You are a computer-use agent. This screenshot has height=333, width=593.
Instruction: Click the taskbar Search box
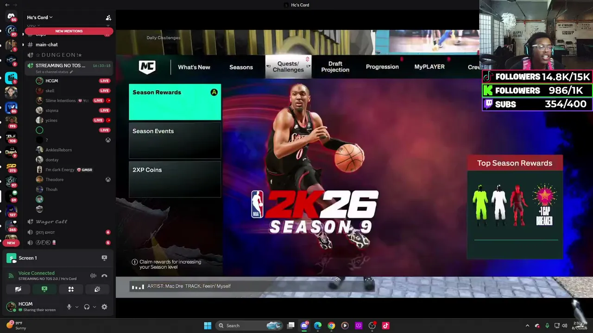[x=249, y=326]
